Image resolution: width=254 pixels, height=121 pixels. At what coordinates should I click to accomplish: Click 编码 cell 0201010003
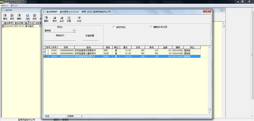[178, 56]
